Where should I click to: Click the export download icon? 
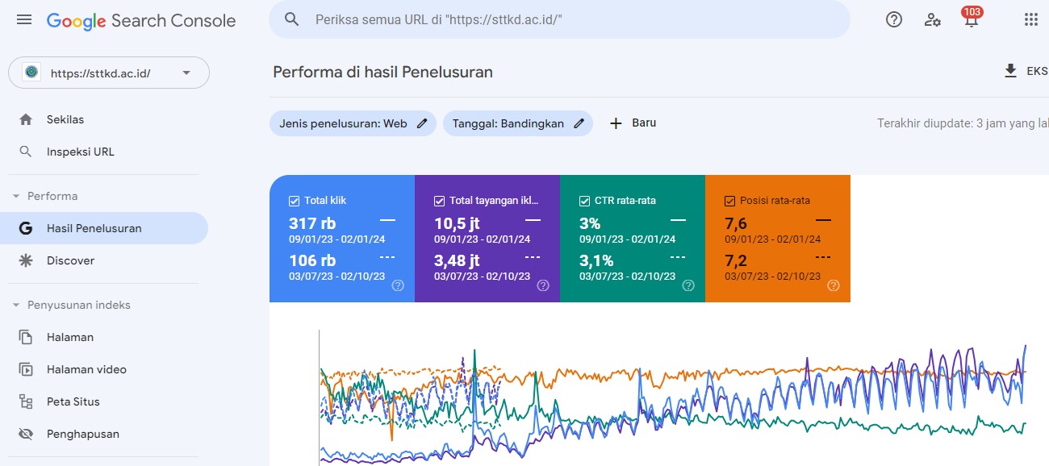tap(1010, 71)
